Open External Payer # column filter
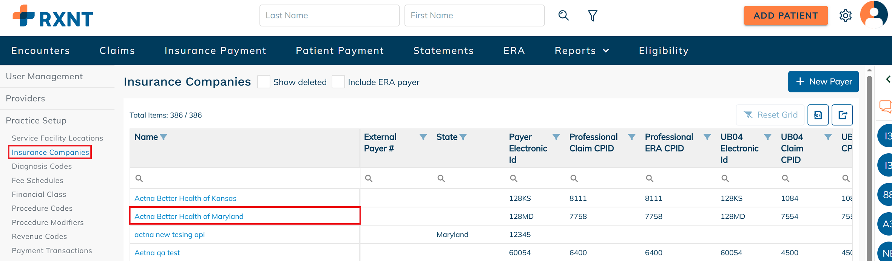This screenshot has width=892, height=261. (x=423, y=137)
